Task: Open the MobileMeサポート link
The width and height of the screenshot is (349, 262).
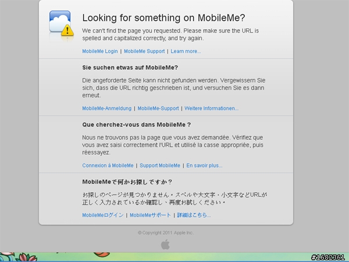Action: coord(150,215)
